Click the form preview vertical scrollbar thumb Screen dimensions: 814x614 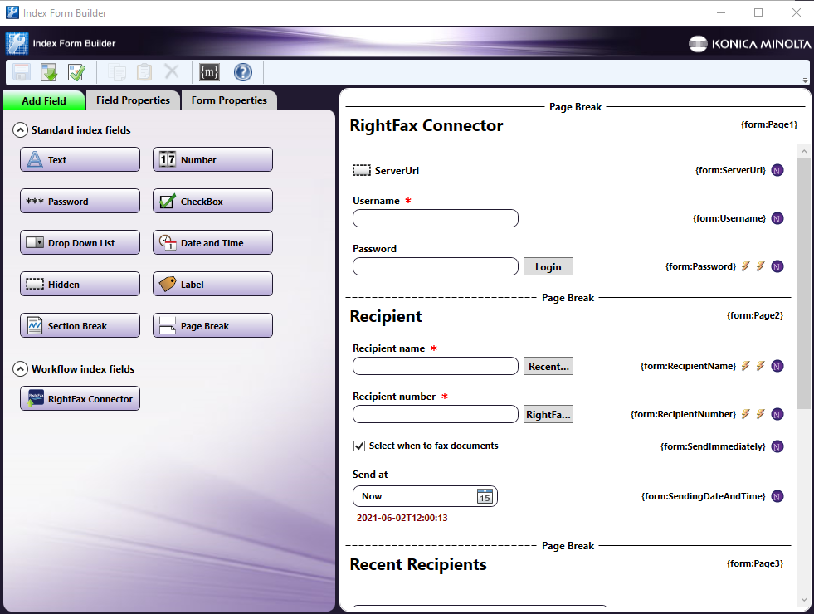tap(803, 284)
